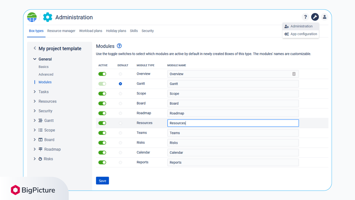
Task: Set Overview as the default module
Action: pyautogui.click(x=120, y=74)
